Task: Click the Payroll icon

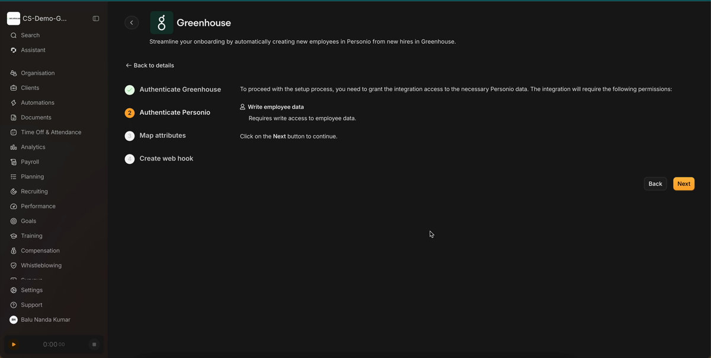Action: click(x=14, y=162)
